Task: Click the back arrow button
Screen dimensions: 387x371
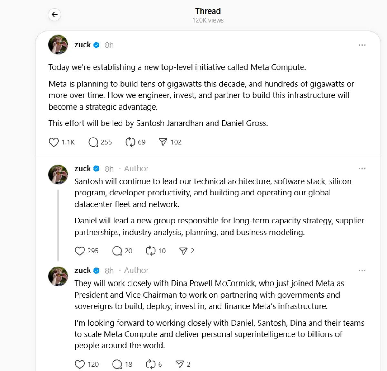Action: point(55,14)
